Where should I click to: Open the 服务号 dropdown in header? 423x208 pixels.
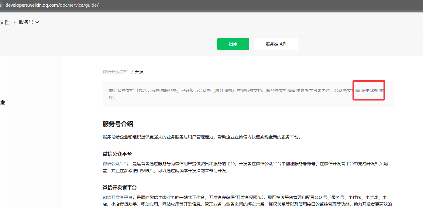[29, 22]
